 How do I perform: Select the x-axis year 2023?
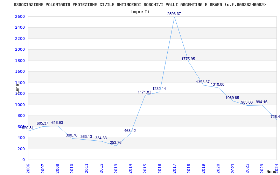262,168
